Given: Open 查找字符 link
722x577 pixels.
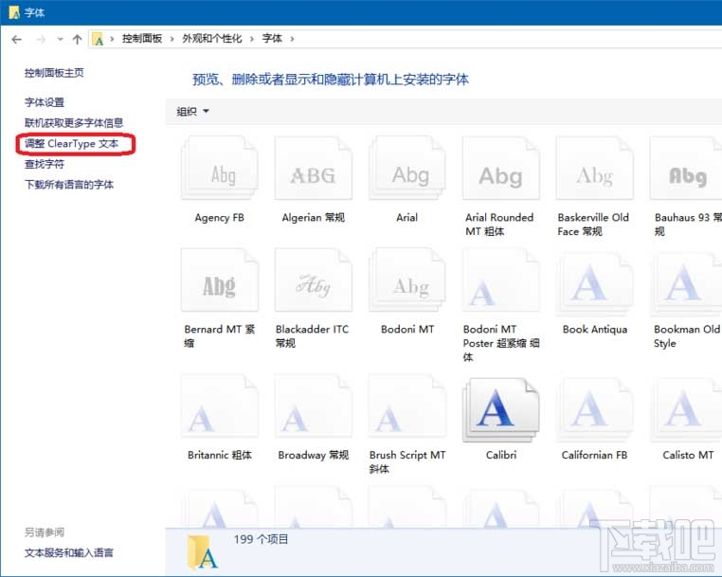Looking at the screenshot, I should coord(45,164).
